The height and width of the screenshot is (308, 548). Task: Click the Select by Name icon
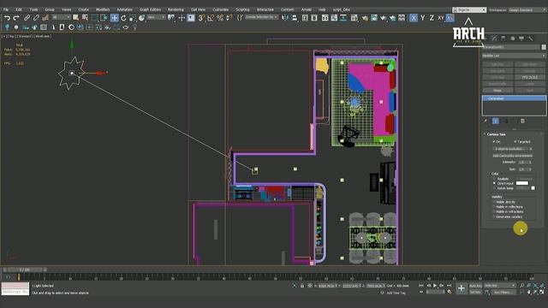(85, 18)
